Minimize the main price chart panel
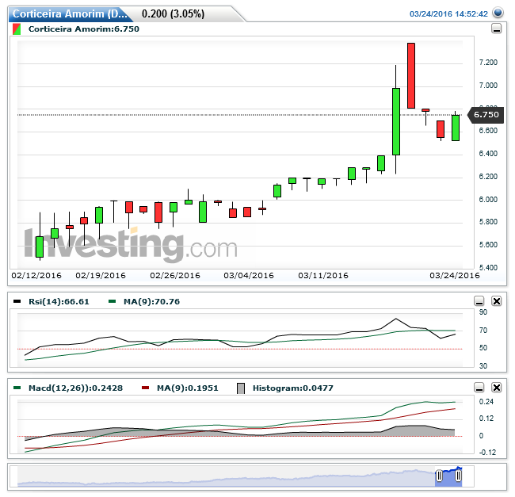This screenshot has width=515, height=497. pyautogui.click(x=496, y=29)
